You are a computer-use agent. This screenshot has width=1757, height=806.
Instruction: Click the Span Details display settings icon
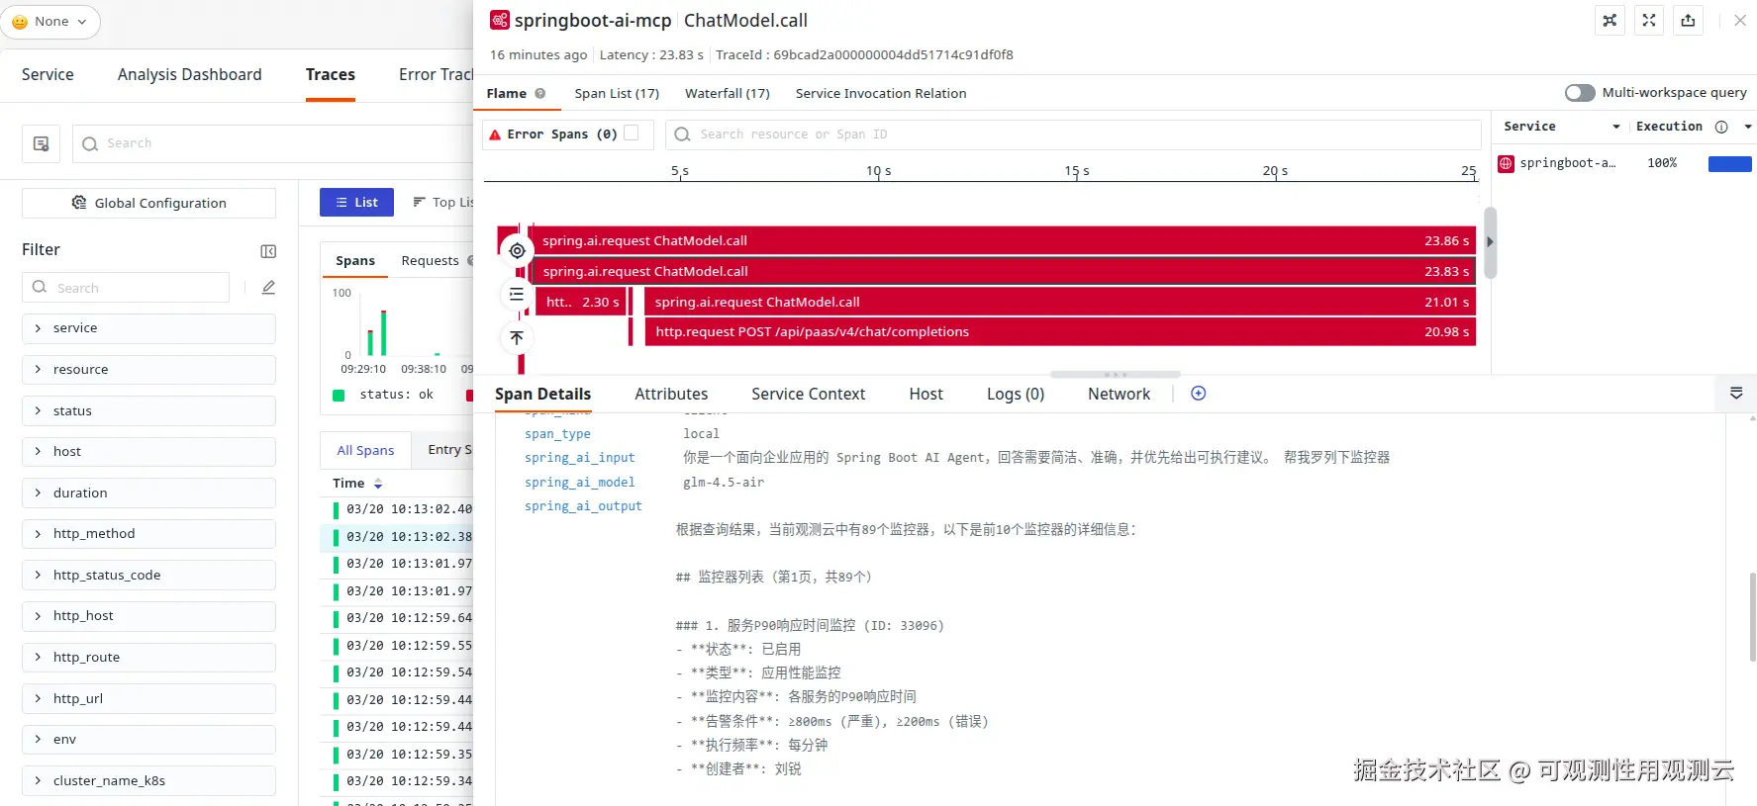click(x=1736, y=394)
